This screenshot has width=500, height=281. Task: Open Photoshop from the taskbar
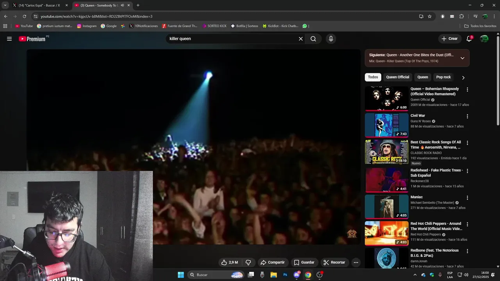285,275
